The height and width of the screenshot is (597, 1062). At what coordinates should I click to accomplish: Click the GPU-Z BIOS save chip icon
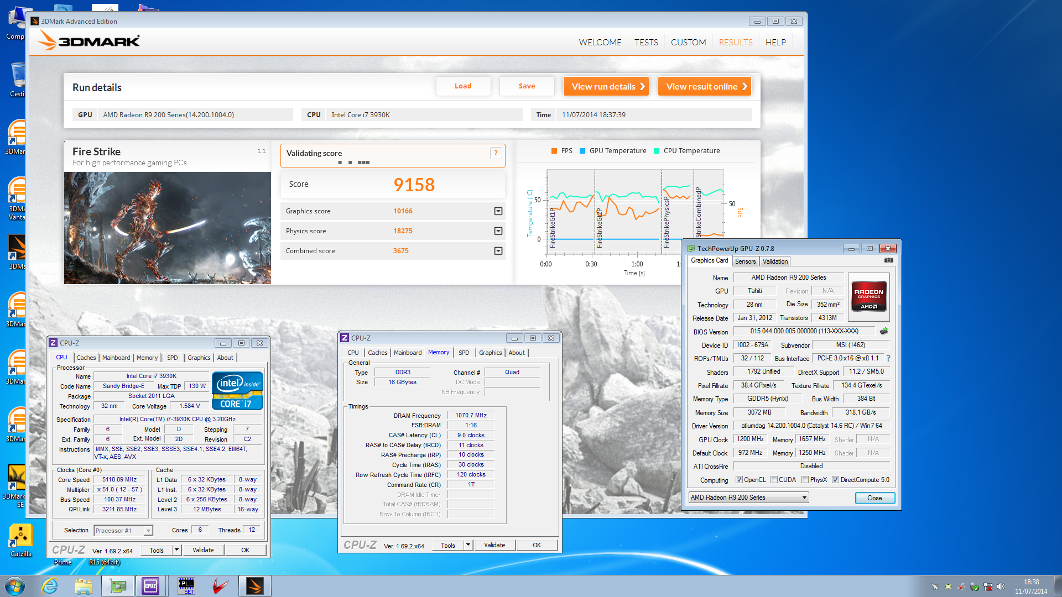pos(884,331)
